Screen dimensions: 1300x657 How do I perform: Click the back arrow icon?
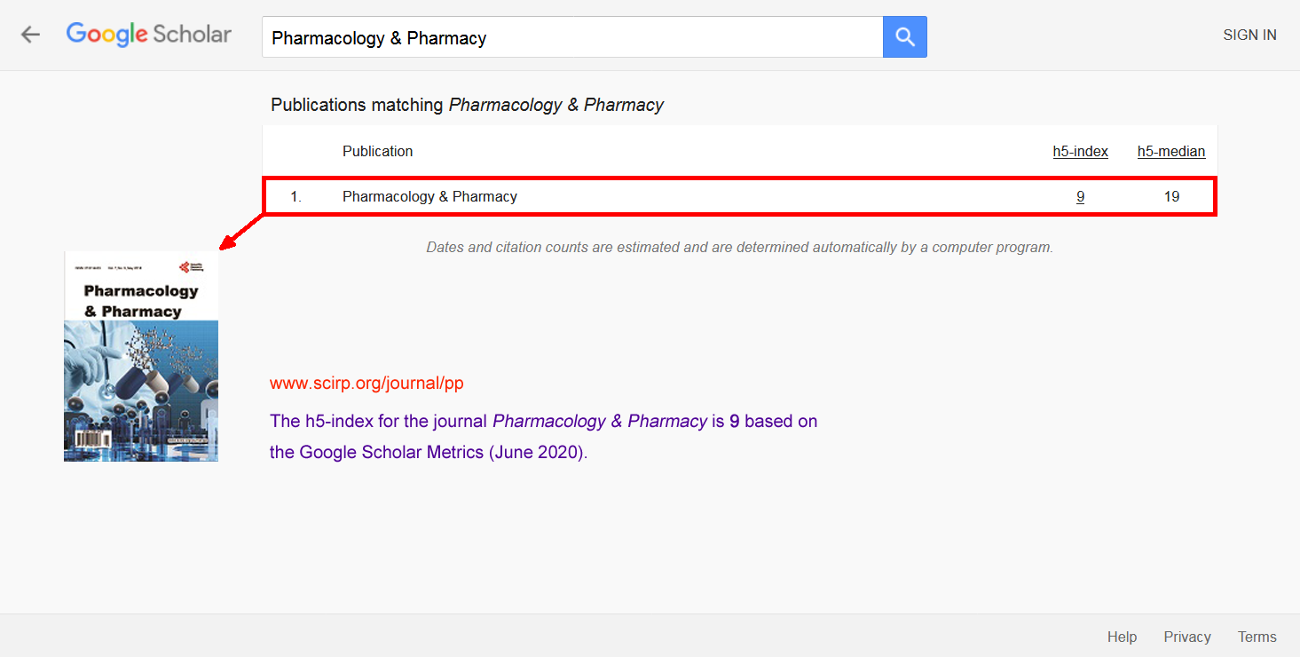point(31,35)
